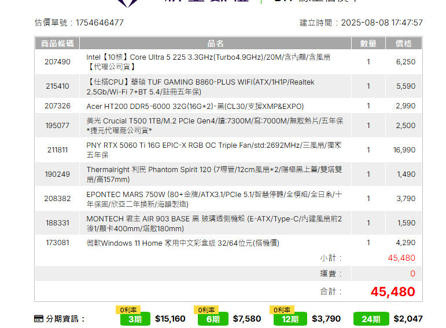Image resolution: width=446 pixels, height=328 pixels.
Task: Click the 小計 label
Action: click(x=331, y=258)
